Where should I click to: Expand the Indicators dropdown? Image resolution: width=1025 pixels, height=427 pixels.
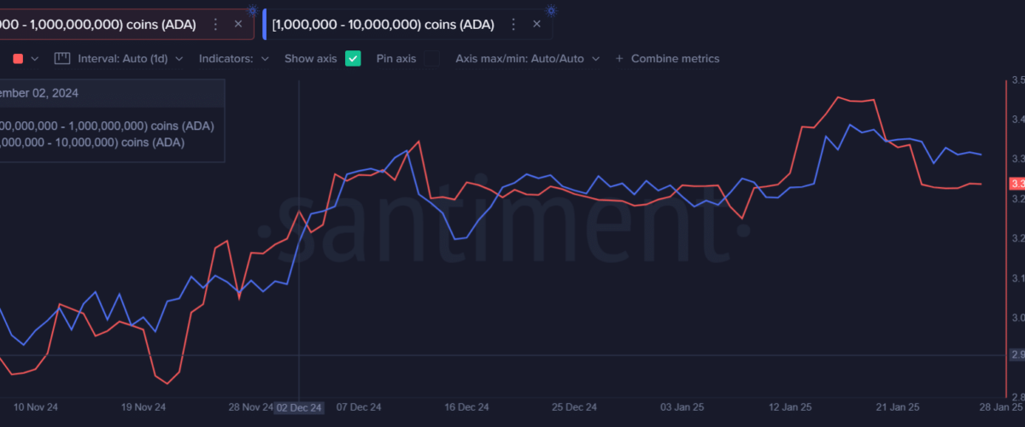[233, 59]
